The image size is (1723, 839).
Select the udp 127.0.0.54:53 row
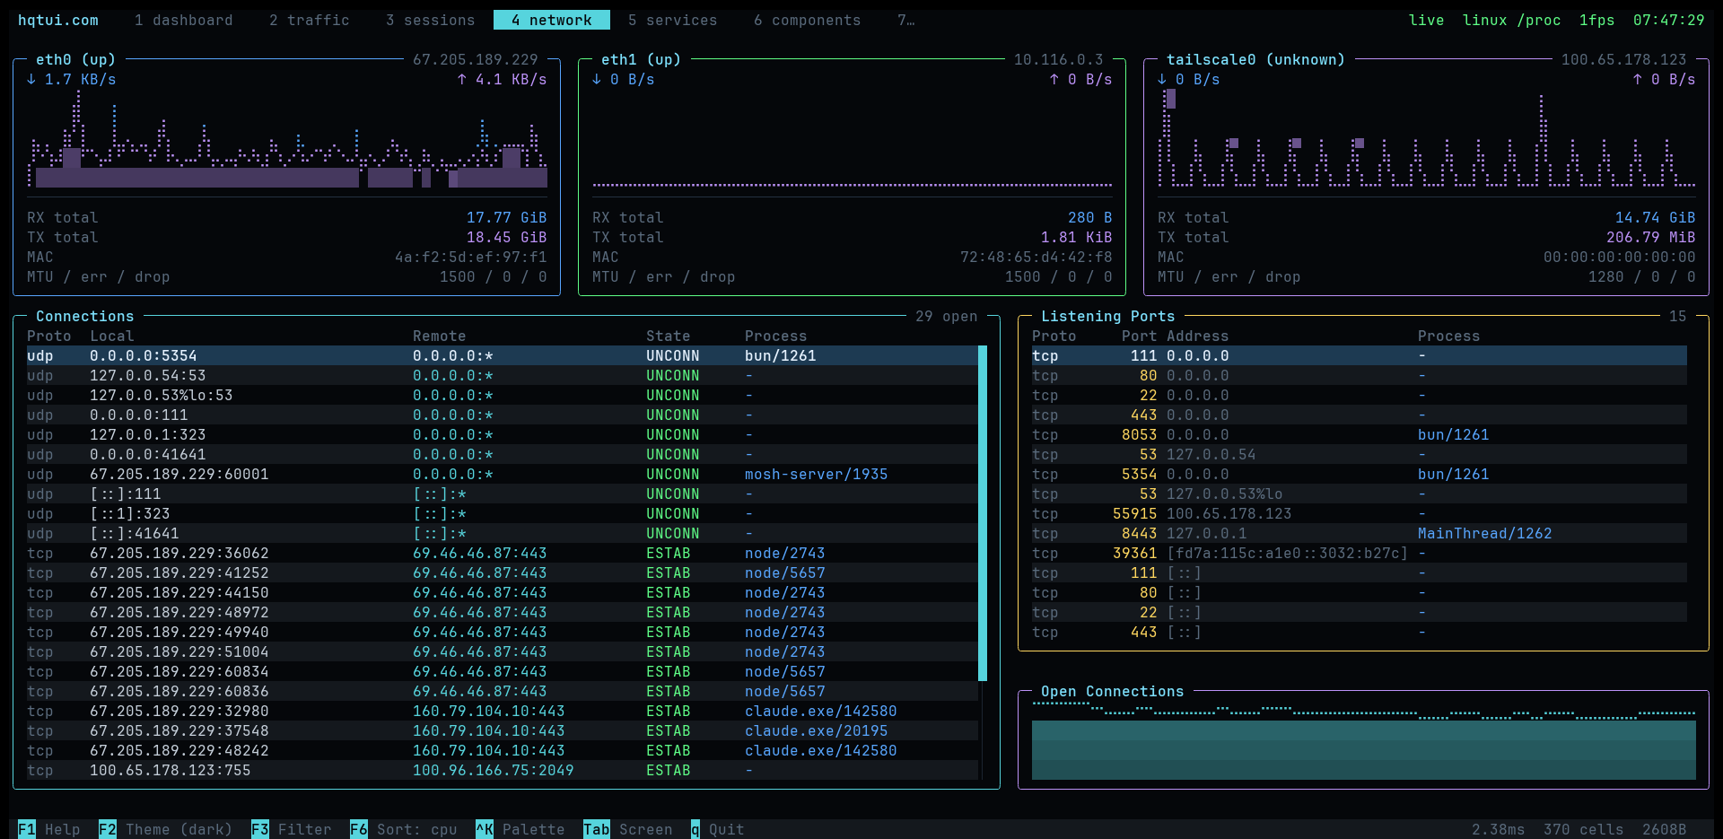click(503, 375)
